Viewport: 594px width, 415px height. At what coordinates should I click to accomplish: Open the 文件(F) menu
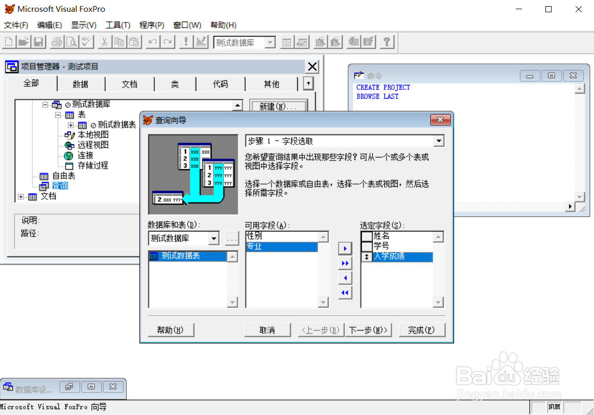click(16, 25)
